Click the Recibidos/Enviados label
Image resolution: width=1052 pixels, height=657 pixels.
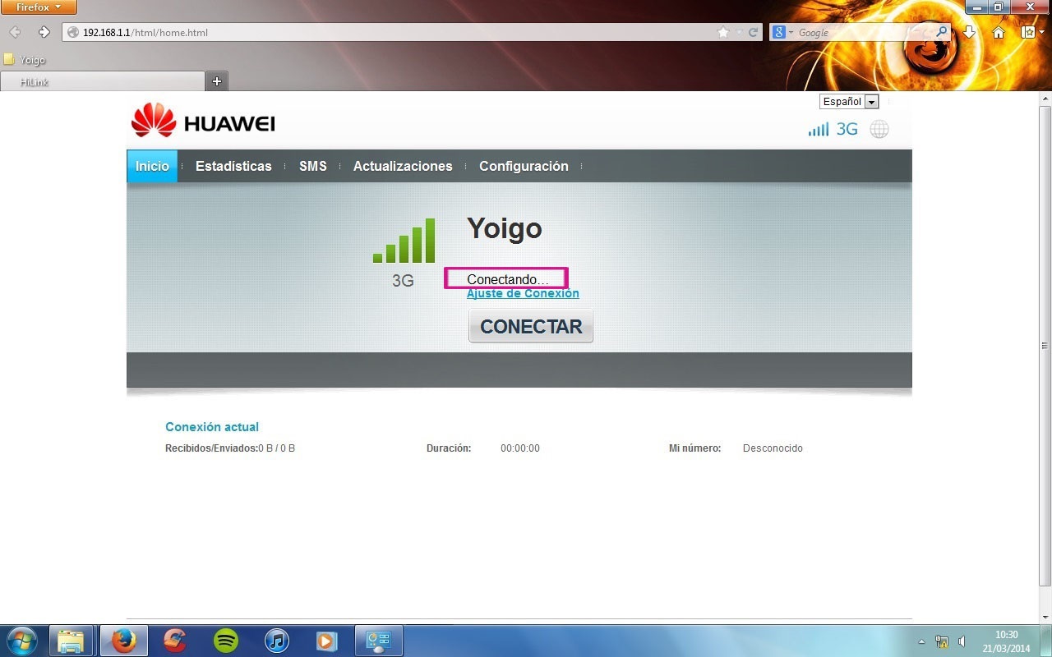point(211,448)
